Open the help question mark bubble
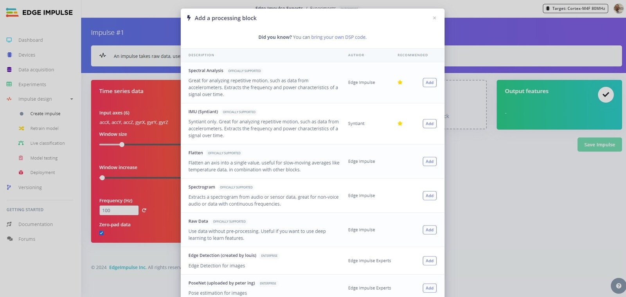This screenshot has width=626, height=297. (618, 286)
